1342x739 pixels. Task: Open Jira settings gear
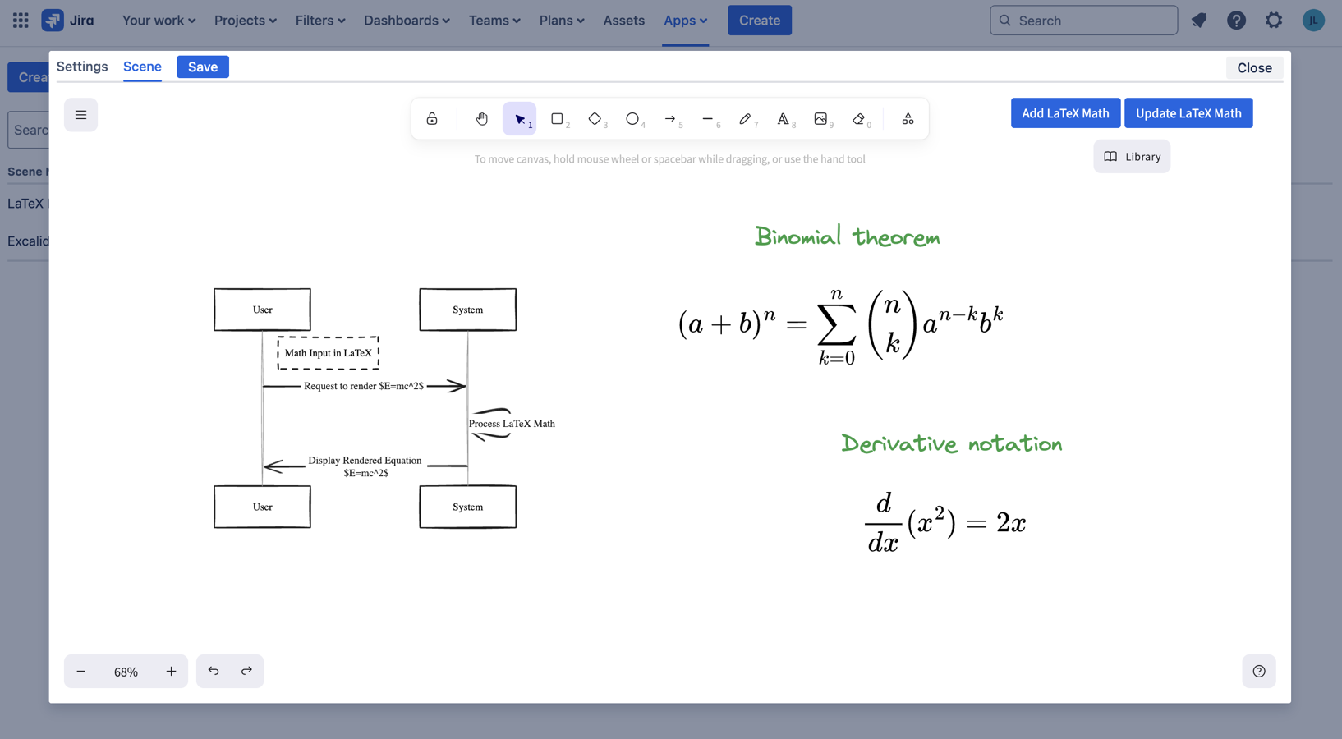pyautogui.click(x=1274, y=21)
